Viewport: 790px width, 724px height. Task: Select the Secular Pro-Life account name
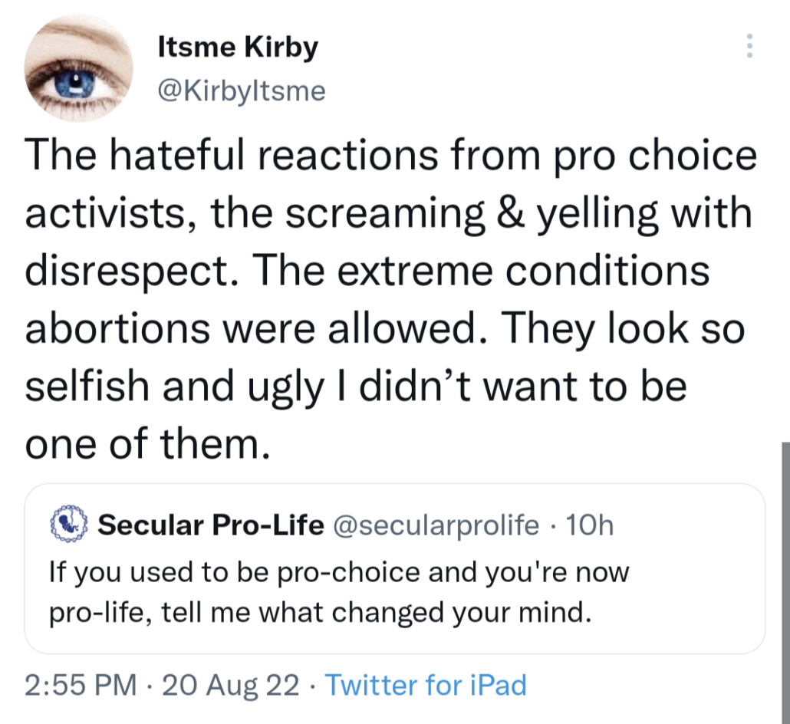point(211,525)
